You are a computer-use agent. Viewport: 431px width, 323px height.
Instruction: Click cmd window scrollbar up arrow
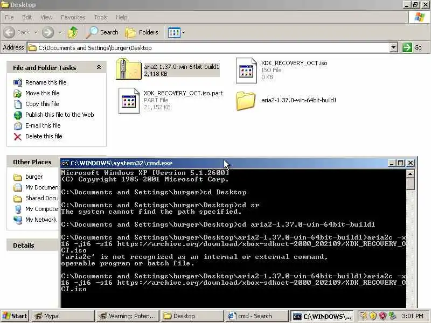pyautogui.click(x=410, y=174)
